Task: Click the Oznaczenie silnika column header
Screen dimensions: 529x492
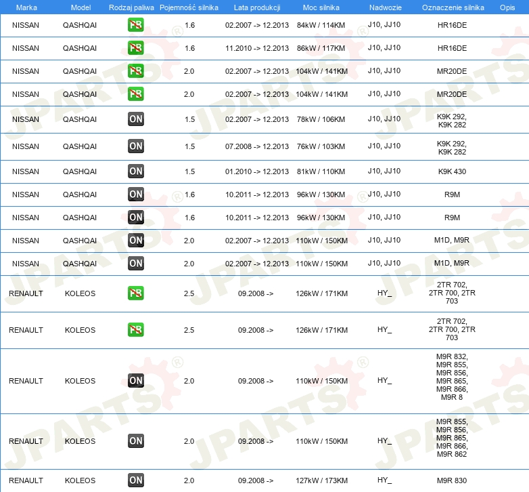Action: point(453,7)
